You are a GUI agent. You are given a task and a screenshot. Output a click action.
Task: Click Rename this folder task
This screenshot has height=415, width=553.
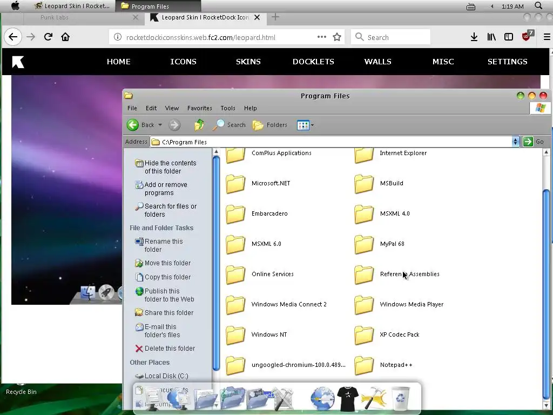pyautogui.click(x=159, y=245)
